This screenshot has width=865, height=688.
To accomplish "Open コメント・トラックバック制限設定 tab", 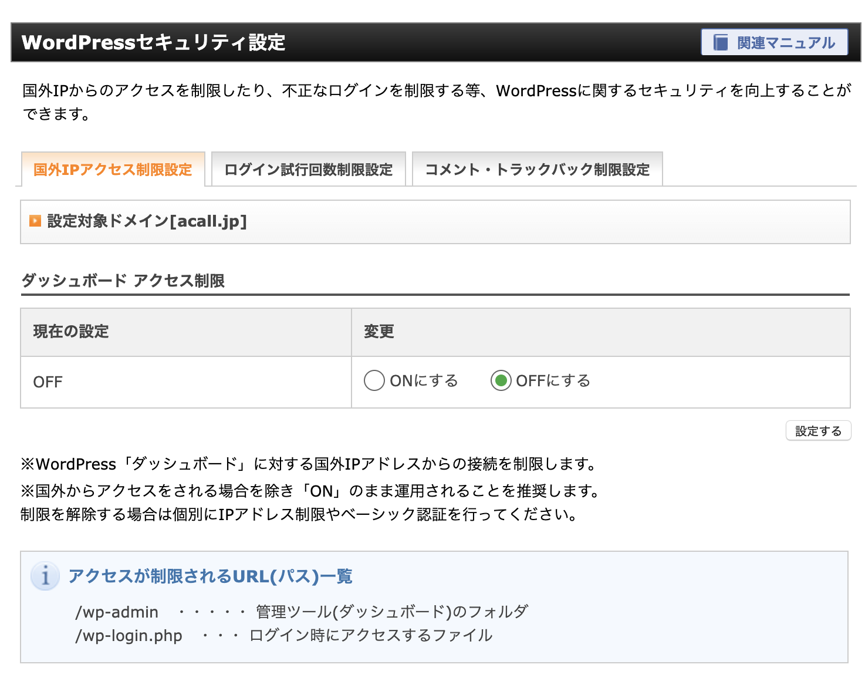I will click(x=537, y=169).
